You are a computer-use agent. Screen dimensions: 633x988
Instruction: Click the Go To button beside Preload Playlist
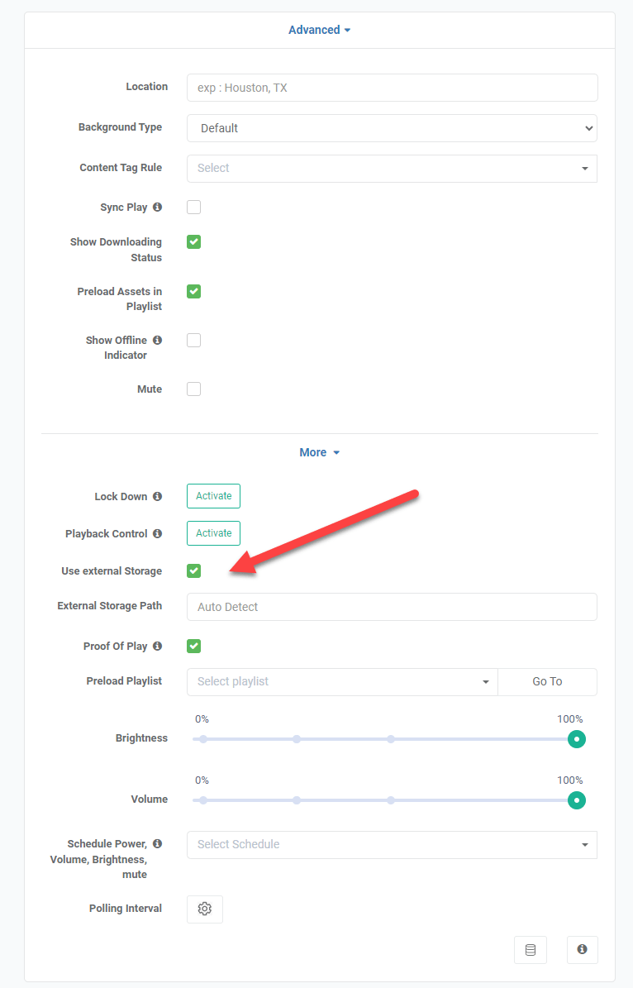point(547,681)
